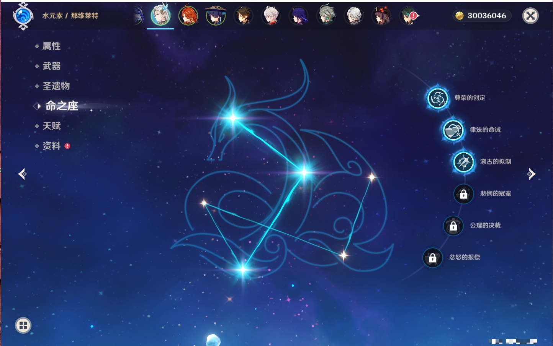553x346 pixels.
Task: Select the red-haired character avatar
Action: [x=188, y=16]
